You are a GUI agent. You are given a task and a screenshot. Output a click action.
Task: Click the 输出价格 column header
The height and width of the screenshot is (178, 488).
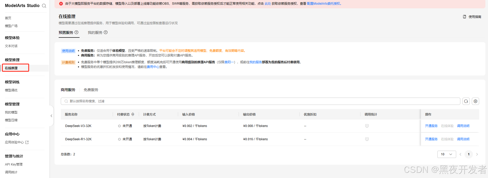tap(249, 115)
